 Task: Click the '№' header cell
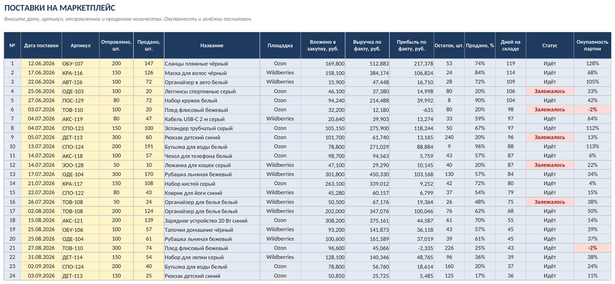[12, 45]
